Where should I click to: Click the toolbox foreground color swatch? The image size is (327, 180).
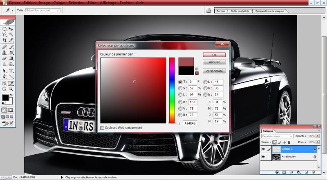[x=5, y=98]
